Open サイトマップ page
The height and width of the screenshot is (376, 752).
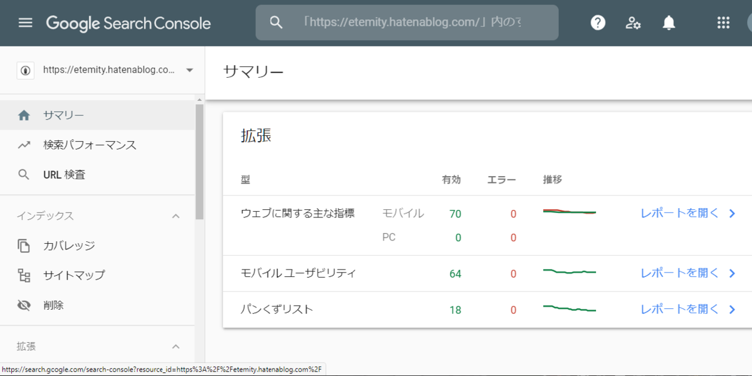tap(98, 275)
